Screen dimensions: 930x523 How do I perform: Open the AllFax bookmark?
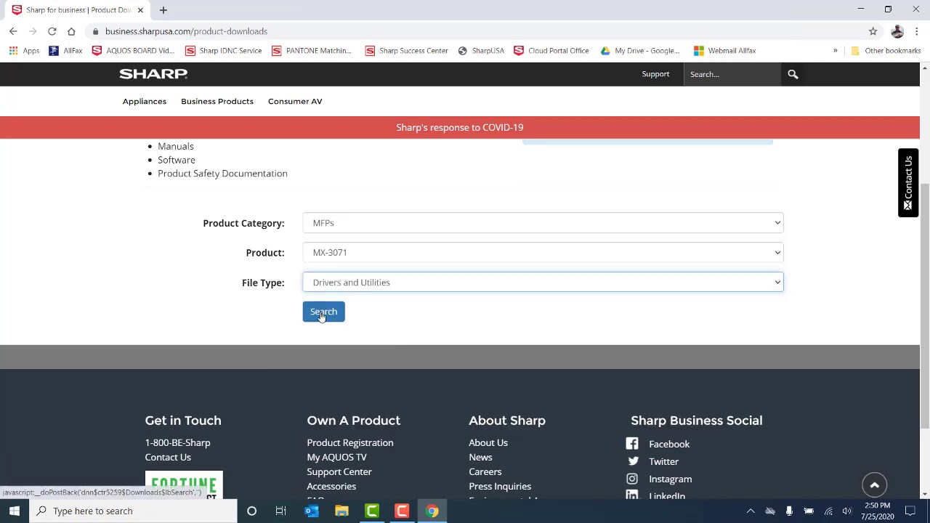coord(65,51)
